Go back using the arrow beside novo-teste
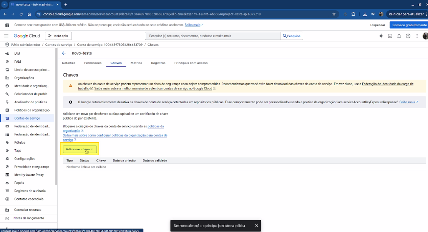This screenshot has height=232, width=428. [x=64, y=53]
